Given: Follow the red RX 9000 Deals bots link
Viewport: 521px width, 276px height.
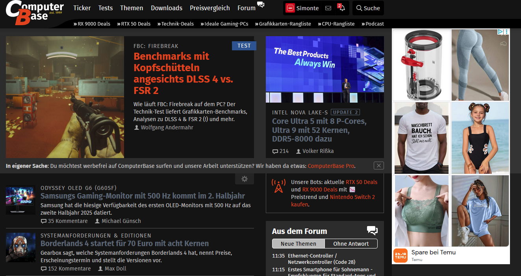Looking at the screenshot, I should click(x=320, y=190).
